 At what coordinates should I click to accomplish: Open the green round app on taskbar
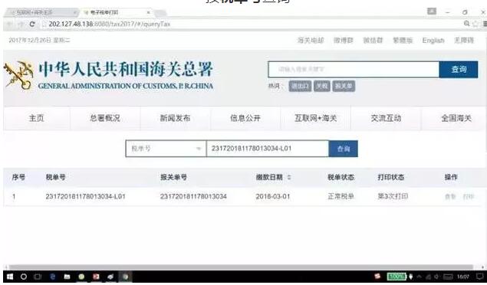(81, 277)
